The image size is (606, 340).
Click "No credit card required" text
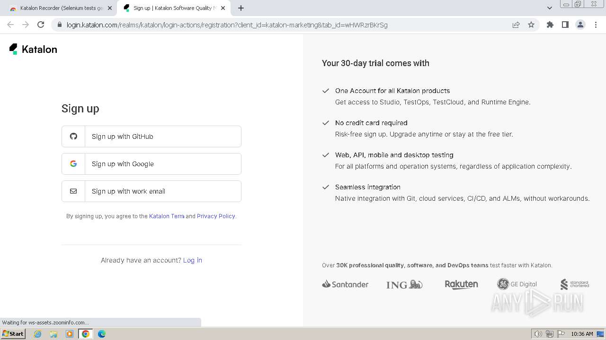371,123
